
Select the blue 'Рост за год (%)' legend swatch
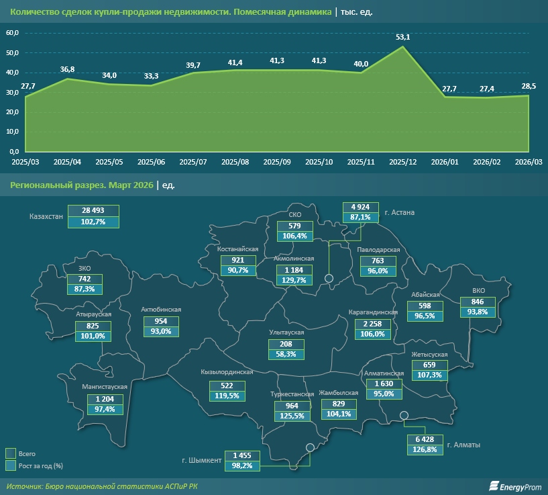(x=11, y=465)
